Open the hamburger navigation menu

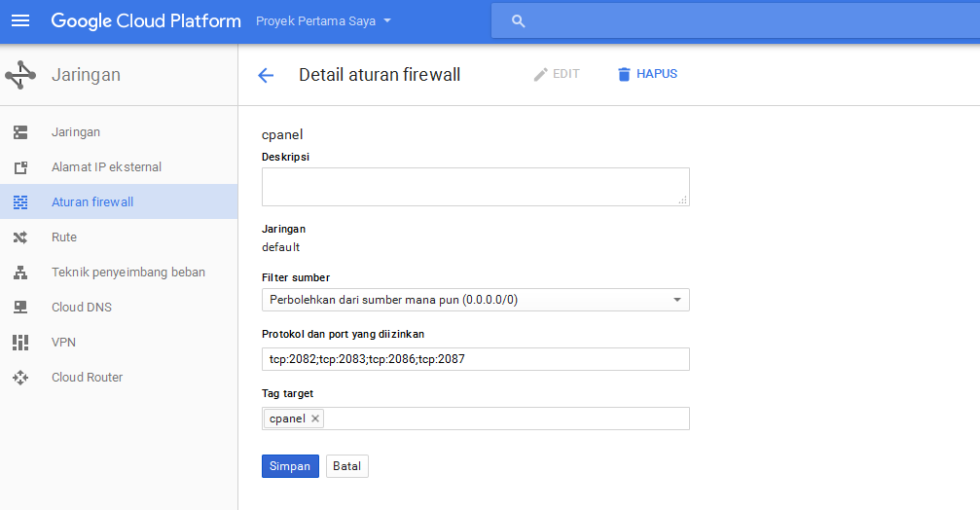pyautogui.click(x=20, y=20)
